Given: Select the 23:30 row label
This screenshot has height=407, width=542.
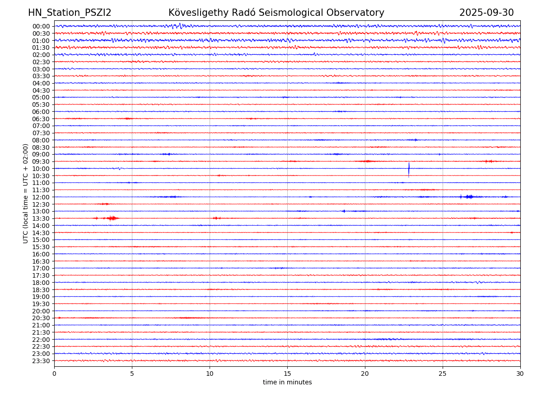Looking at the screenshot, I should 41,361.
